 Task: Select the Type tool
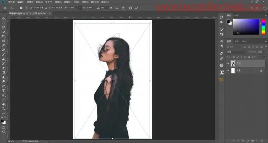(x=3, y=91)
